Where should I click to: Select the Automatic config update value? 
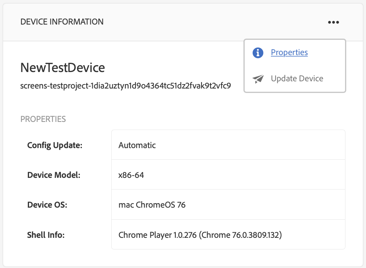[x=137, y=145]
